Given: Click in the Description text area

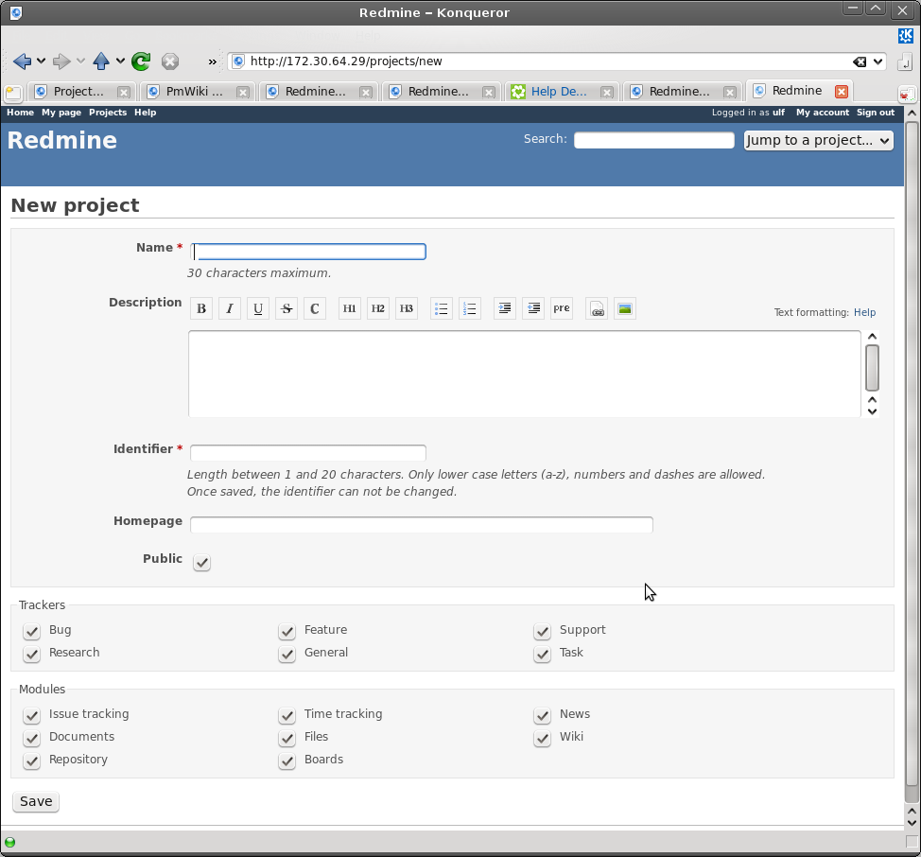Looking at the screenshot, I should [x=525, y=374].
